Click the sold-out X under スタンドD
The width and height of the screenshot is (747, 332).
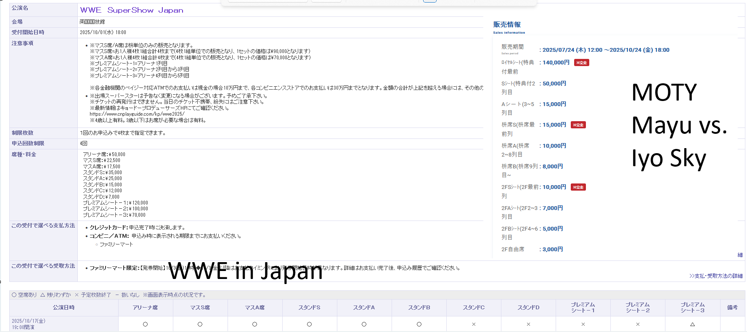pyautogui.click(x=528, y=324)
